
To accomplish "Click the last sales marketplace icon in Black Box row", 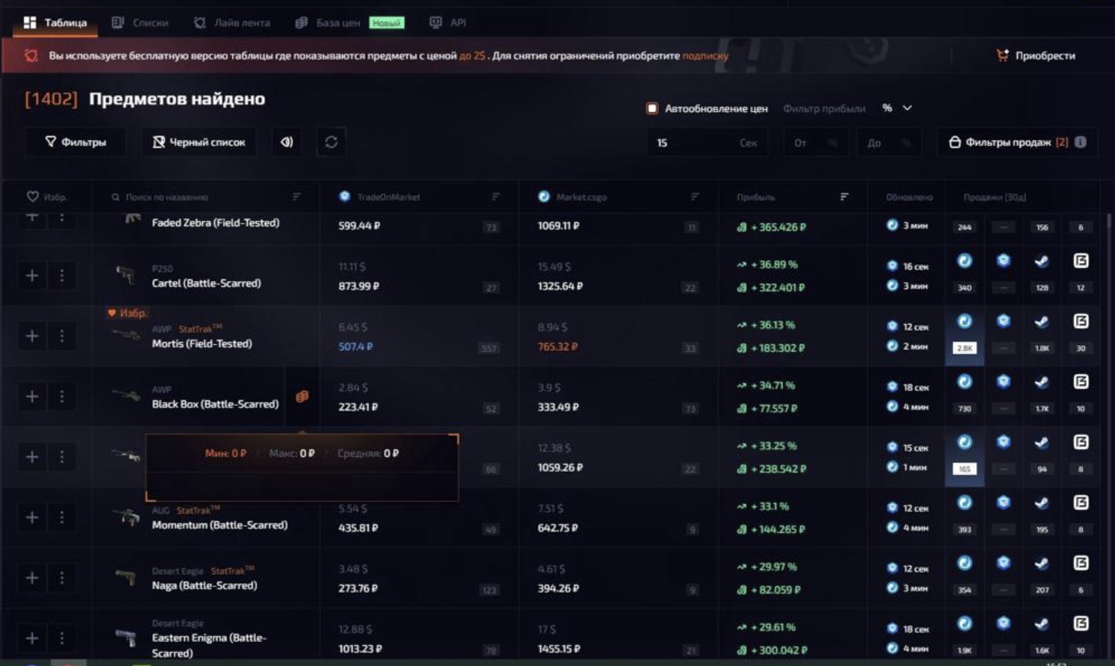I will pos(1081,382).
